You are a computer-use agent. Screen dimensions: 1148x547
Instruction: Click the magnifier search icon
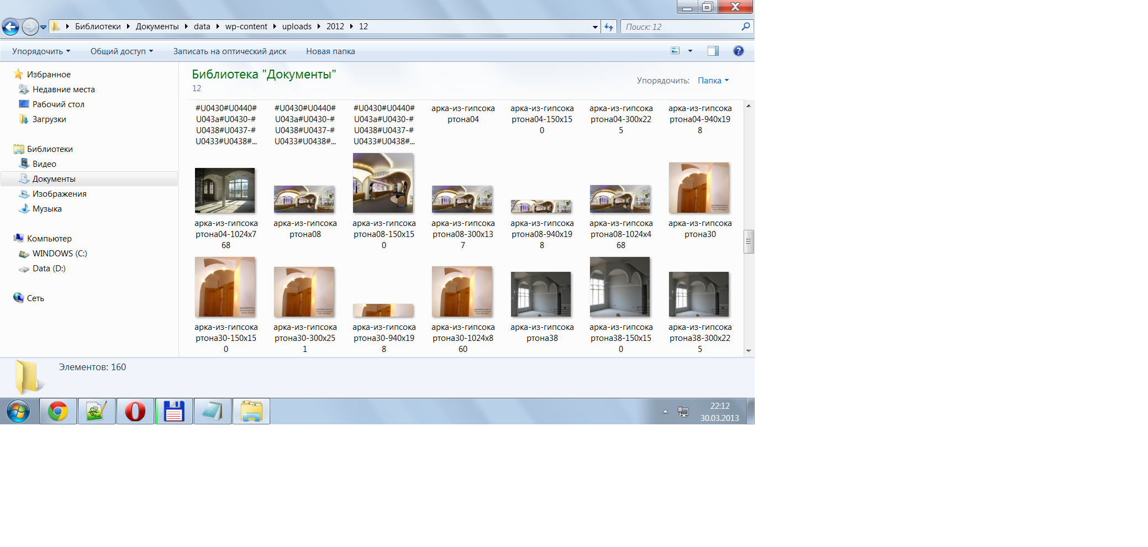pyautogui.click(x=746, y=26)
